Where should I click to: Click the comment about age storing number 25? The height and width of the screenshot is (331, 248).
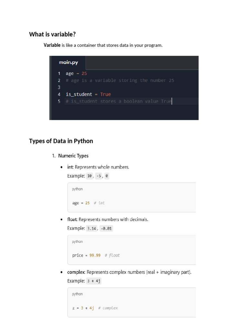click(120, 80)
